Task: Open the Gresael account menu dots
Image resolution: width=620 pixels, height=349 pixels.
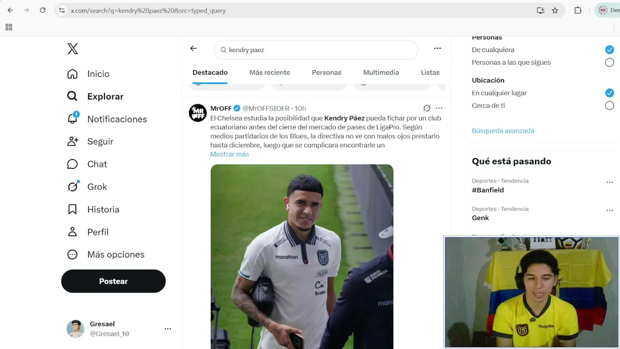Action: 168,329
